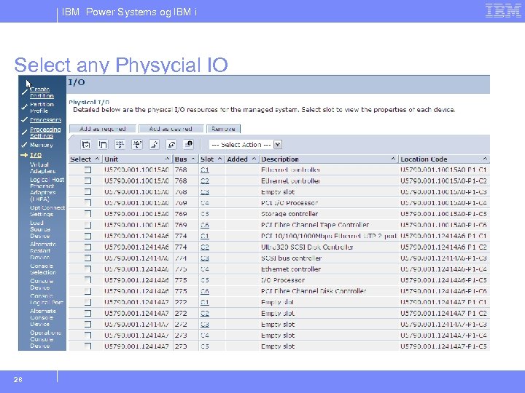Open slot C6 link for Fibre Channel Disk Controller

tap(205, 291)
